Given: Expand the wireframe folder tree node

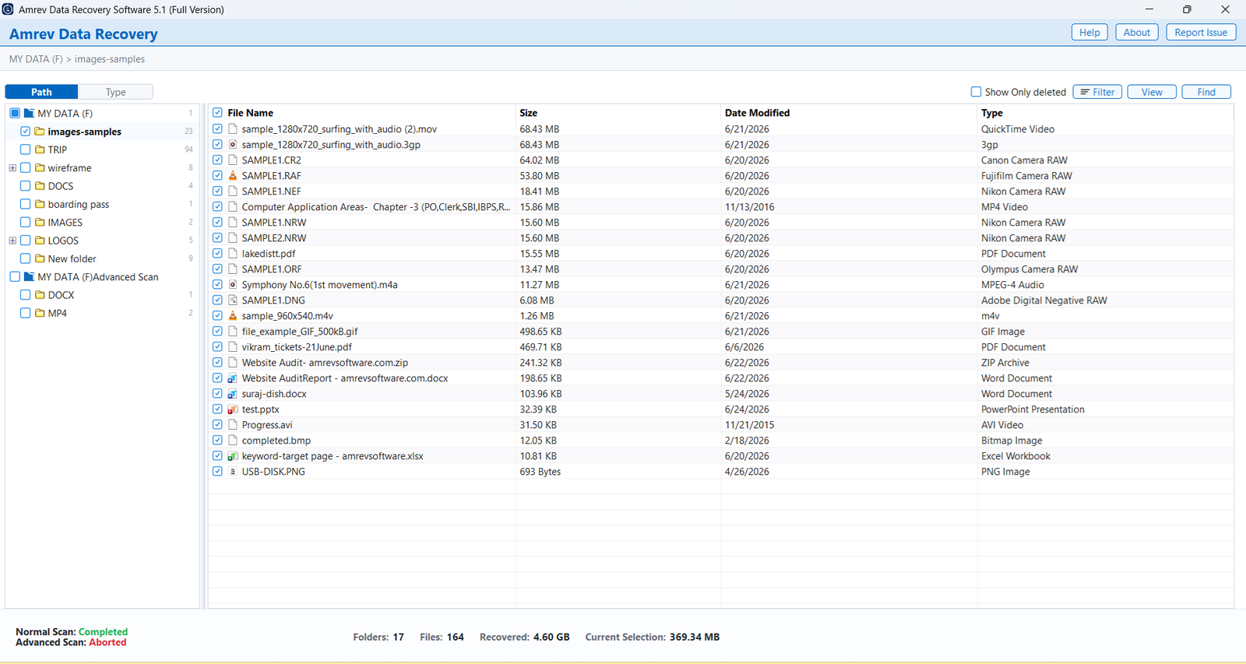Looking at the screenshot, I should (x=12, y=168).
